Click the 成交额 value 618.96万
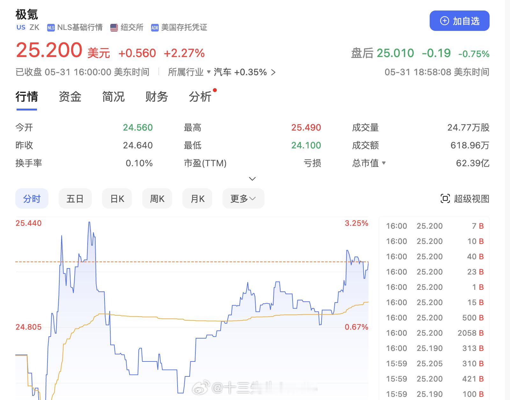 click(470, 146)
